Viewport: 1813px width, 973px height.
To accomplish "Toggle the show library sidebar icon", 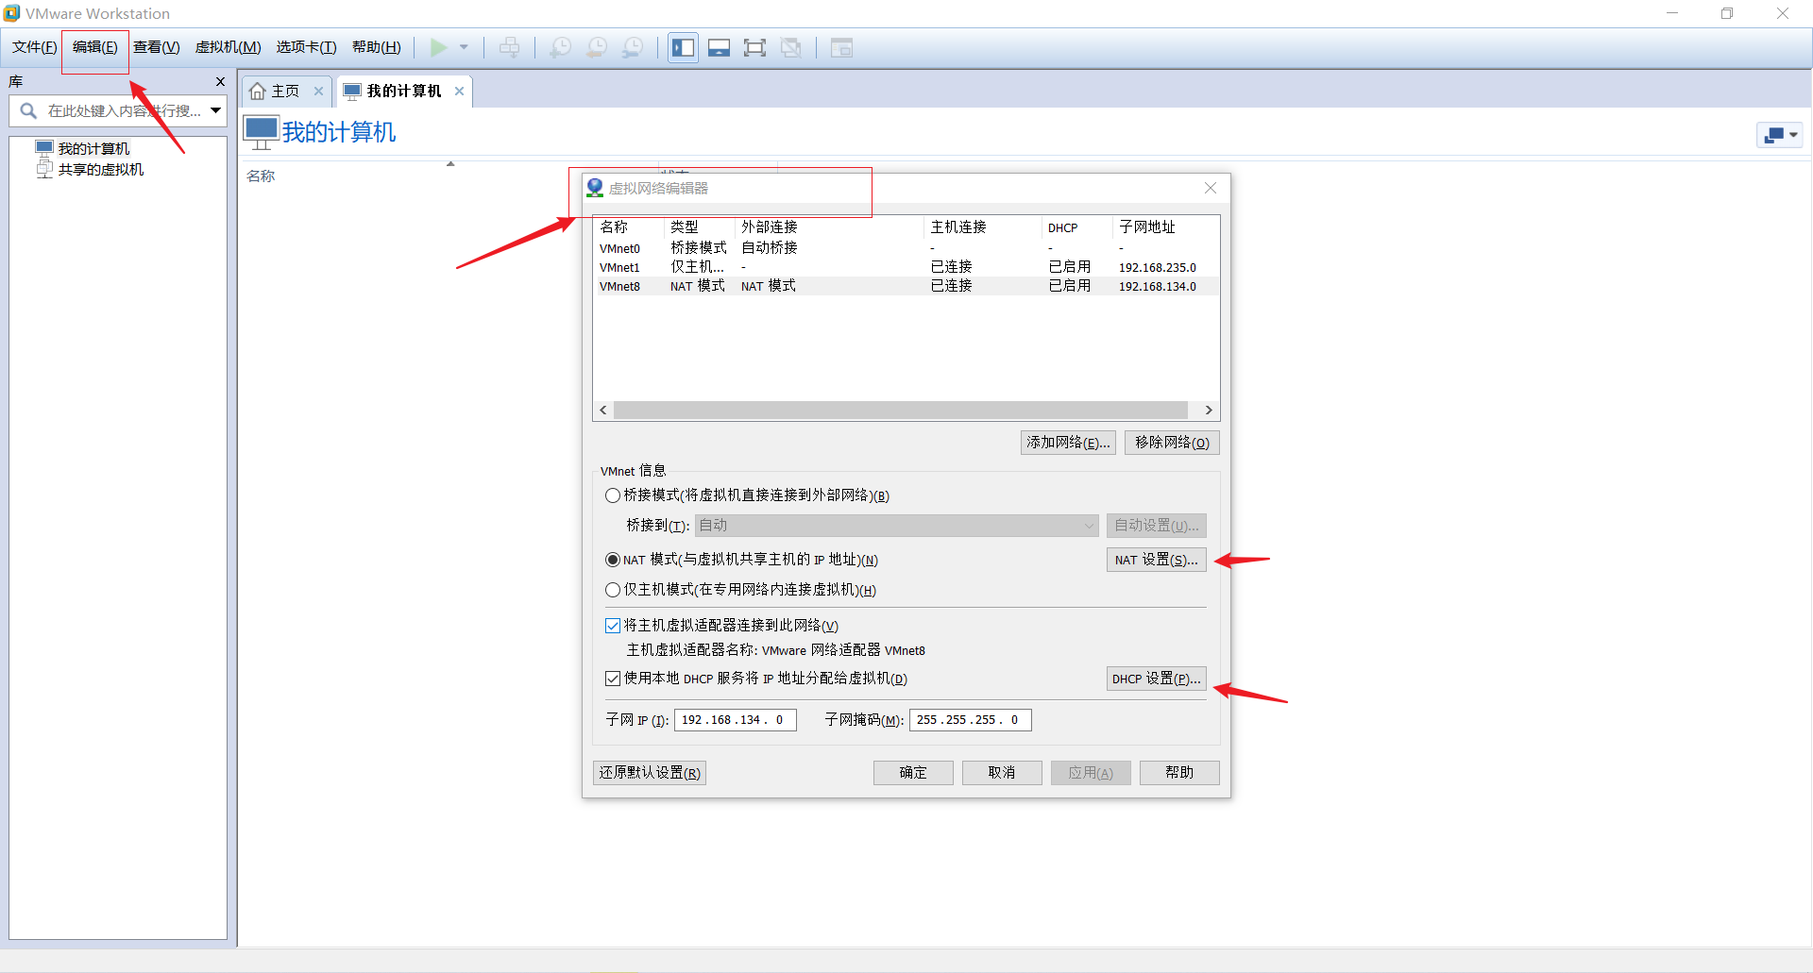I will 683,47.
